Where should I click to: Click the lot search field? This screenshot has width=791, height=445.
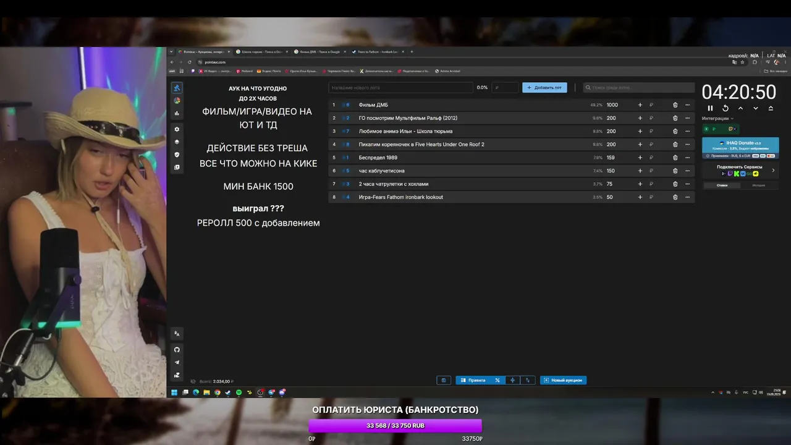[x=639, y=88]
